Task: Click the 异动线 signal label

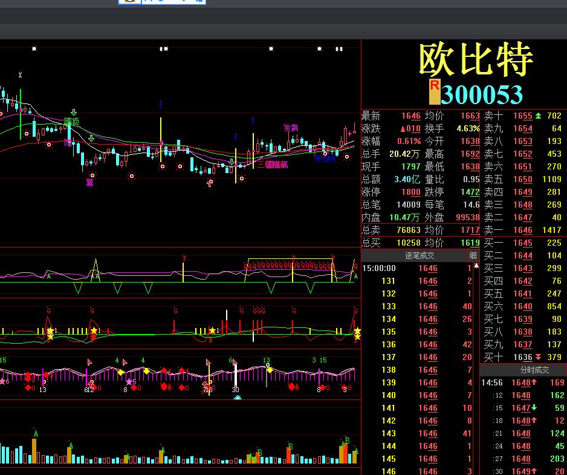Action: tap(325, 158)
